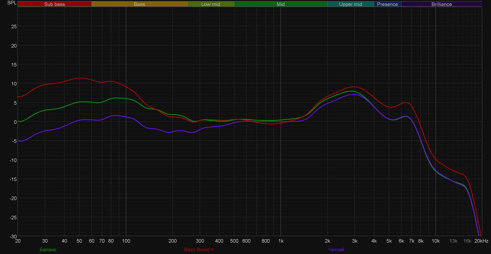Viewport: 491px width, 254px height.
Task: Click the 25 dB axis label
Action: pyautogui.click(x=14, y=27)
